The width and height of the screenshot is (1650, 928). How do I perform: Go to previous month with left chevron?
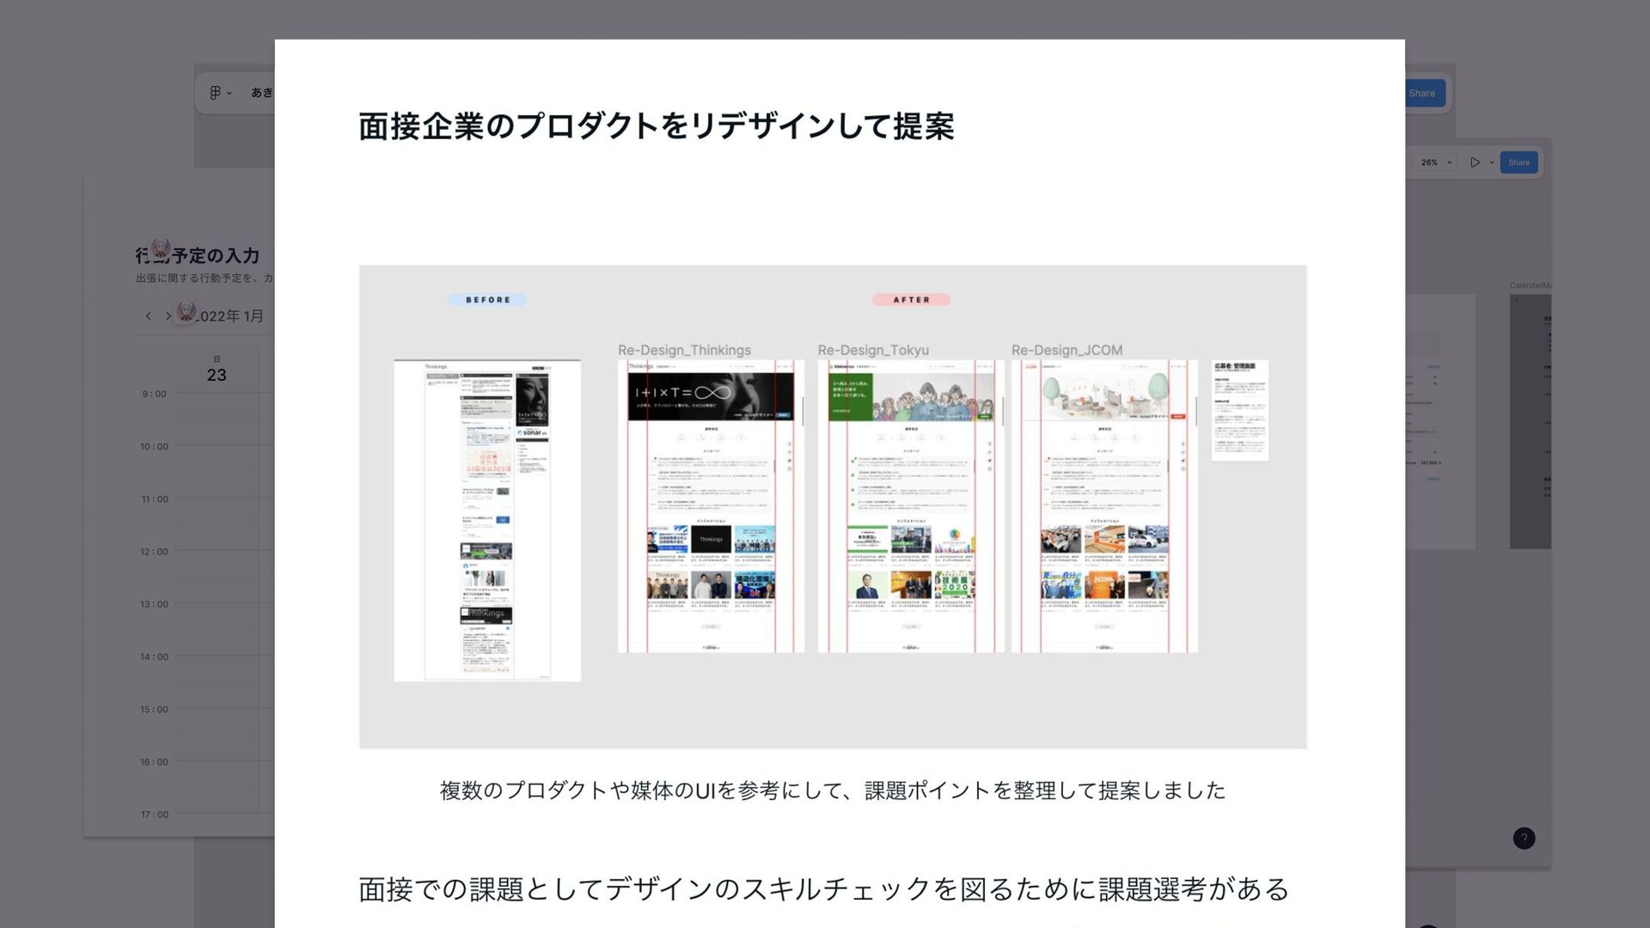[x=149, y=316]
